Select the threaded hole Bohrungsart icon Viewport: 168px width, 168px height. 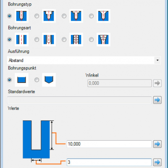pyautogui.click(x=76, y=40)
